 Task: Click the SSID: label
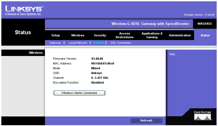56,73
